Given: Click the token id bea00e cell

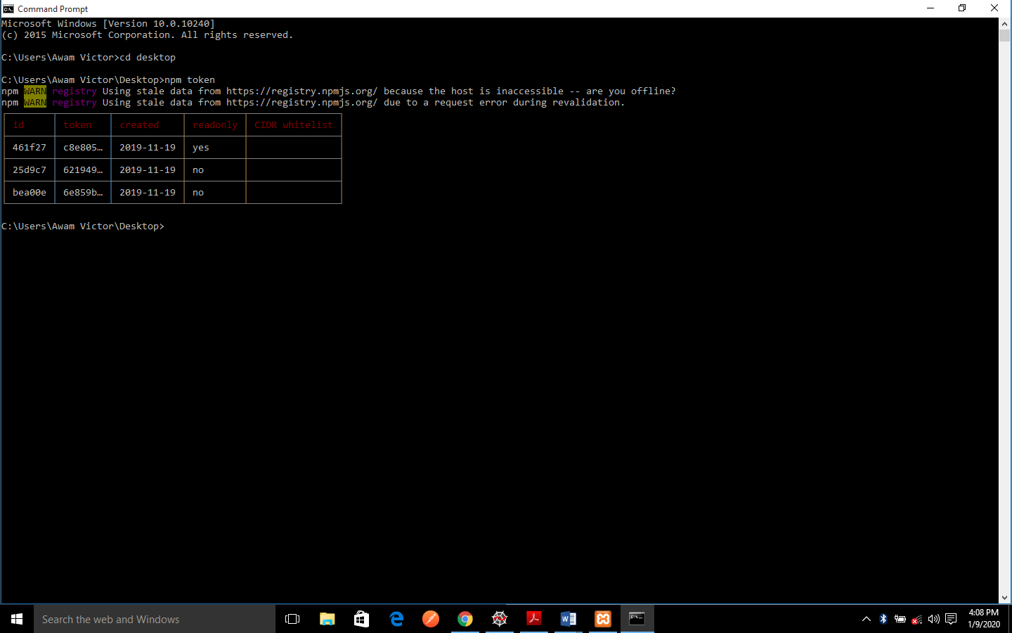Looking at the screenshot, I should coord(30,193).
